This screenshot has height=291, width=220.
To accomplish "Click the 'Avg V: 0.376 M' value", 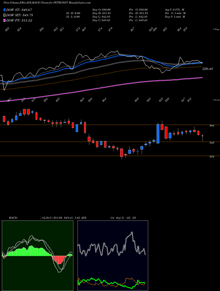I will (x=174, y=10).
